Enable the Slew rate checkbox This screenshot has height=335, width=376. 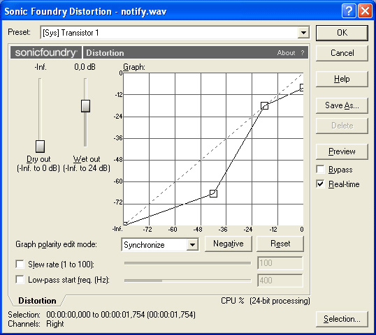click(x=20, y=264)
